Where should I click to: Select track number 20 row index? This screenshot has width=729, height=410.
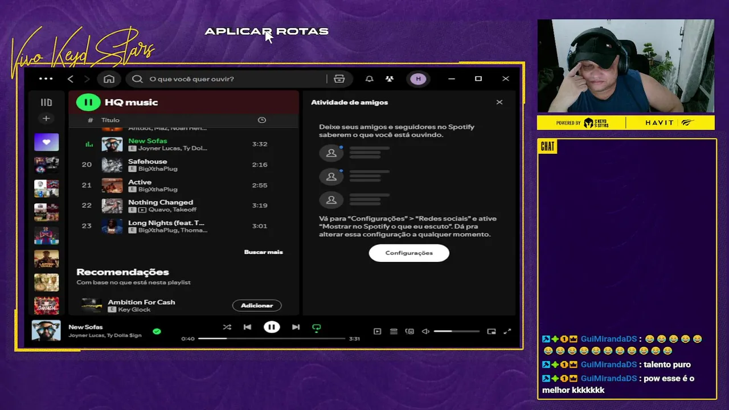pyautogui.click(x=87, y=165)
